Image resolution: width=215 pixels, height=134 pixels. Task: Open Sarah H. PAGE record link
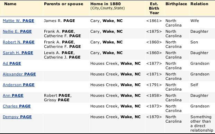(x=18, y=53)
